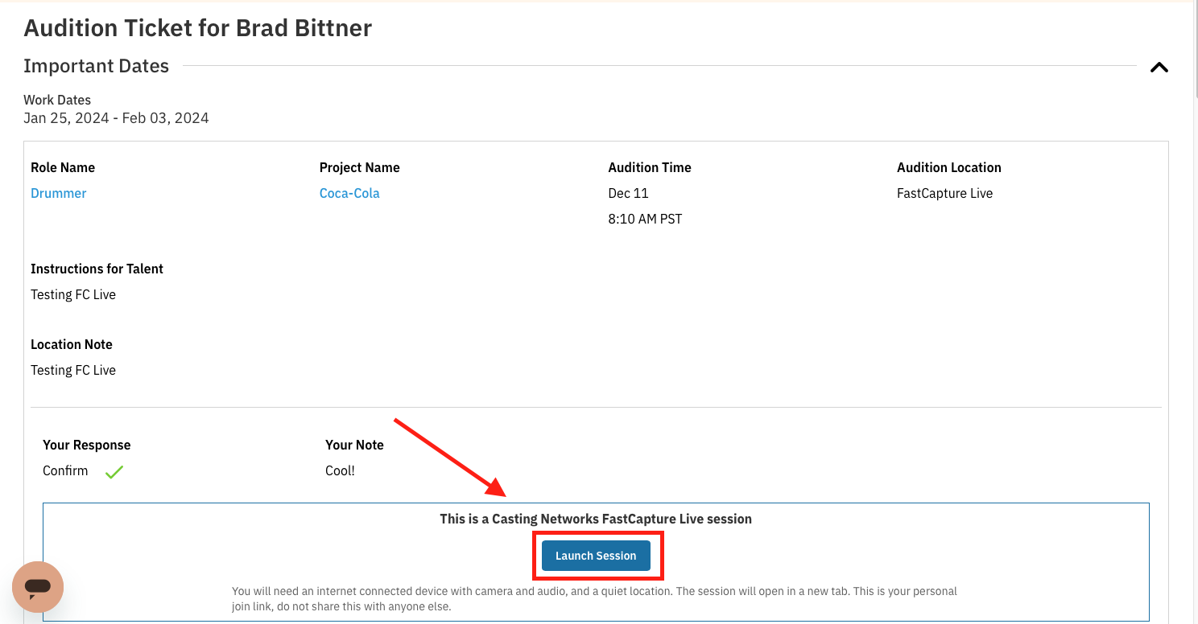Select the Important Dates section title

click(x=96, y=66)
